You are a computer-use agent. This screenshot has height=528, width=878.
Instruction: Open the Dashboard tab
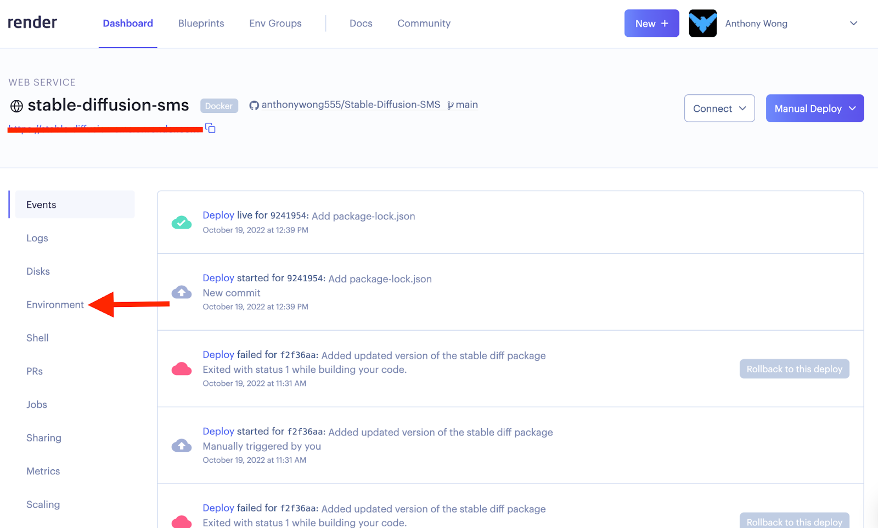128,24
